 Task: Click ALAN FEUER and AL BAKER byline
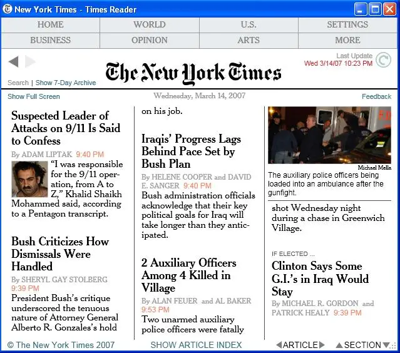[196, 301]
